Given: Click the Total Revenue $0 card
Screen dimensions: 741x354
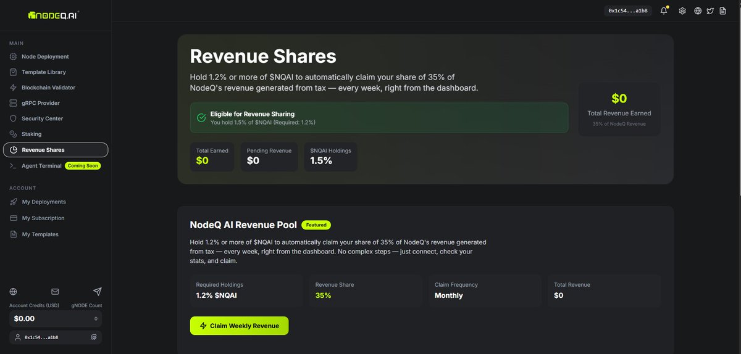Looking at the screenshot, I should [x=604, y=291].
